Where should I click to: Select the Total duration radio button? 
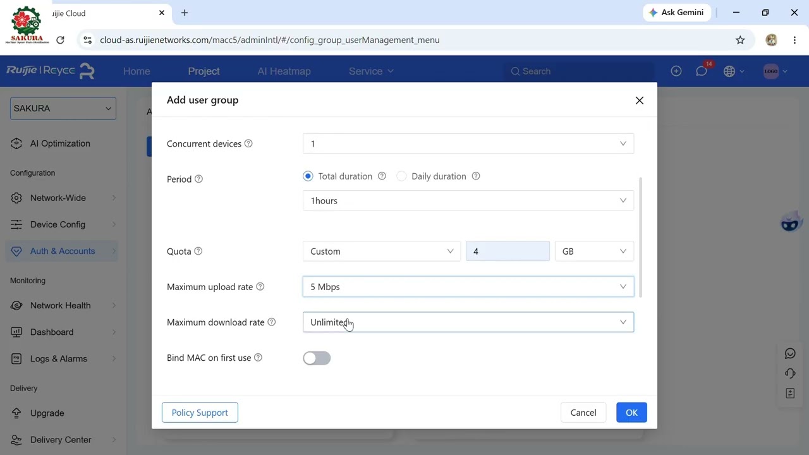coord(308,176)
